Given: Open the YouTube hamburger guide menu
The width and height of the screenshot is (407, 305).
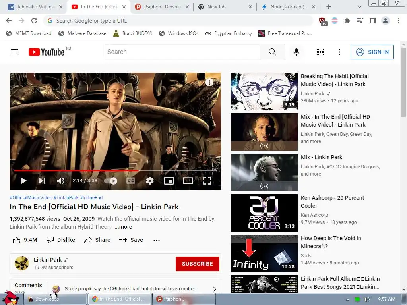Looking at the screenshot, I should pos(14,52).
